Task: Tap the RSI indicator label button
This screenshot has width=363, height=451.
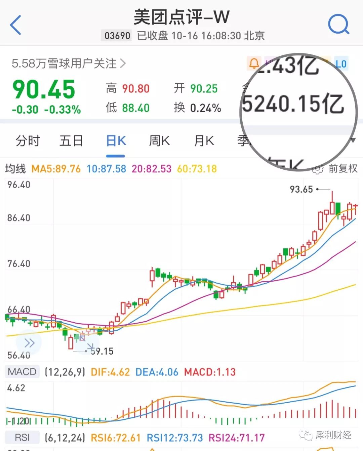Action: click(22, 438)
